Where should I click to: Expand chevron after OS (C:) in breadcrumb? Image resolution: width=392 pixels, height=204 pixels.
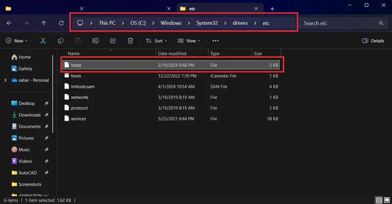coord(153,23)
